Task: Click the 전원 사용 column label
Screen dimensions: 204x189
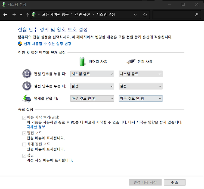Action: tap(145, 62)
